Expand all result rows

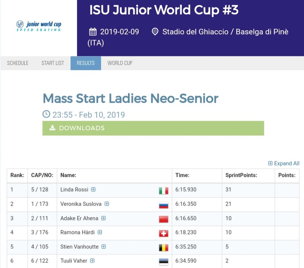[x=284, y=163]
